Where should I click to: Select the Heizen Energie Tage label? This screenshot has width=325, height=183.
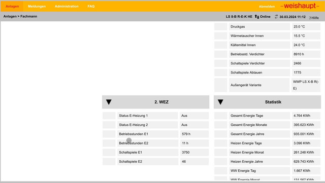point(246,143)
